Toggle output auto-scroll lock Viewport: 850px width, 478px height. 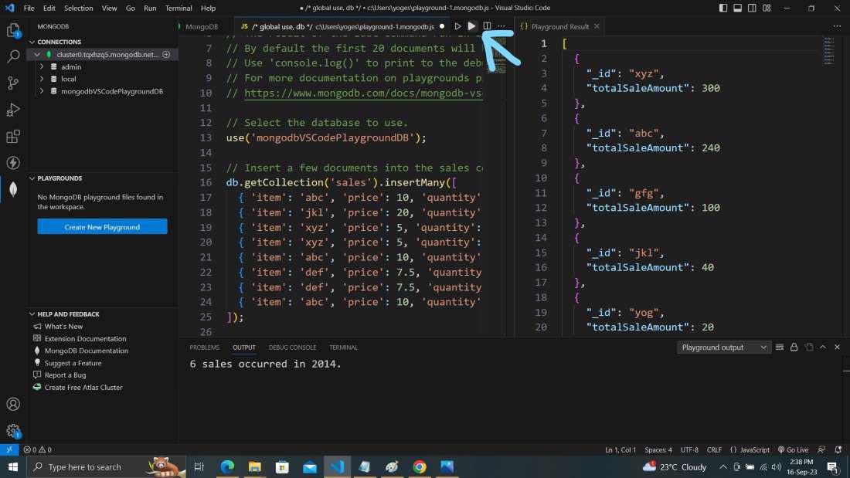click(x=794, y=347)
